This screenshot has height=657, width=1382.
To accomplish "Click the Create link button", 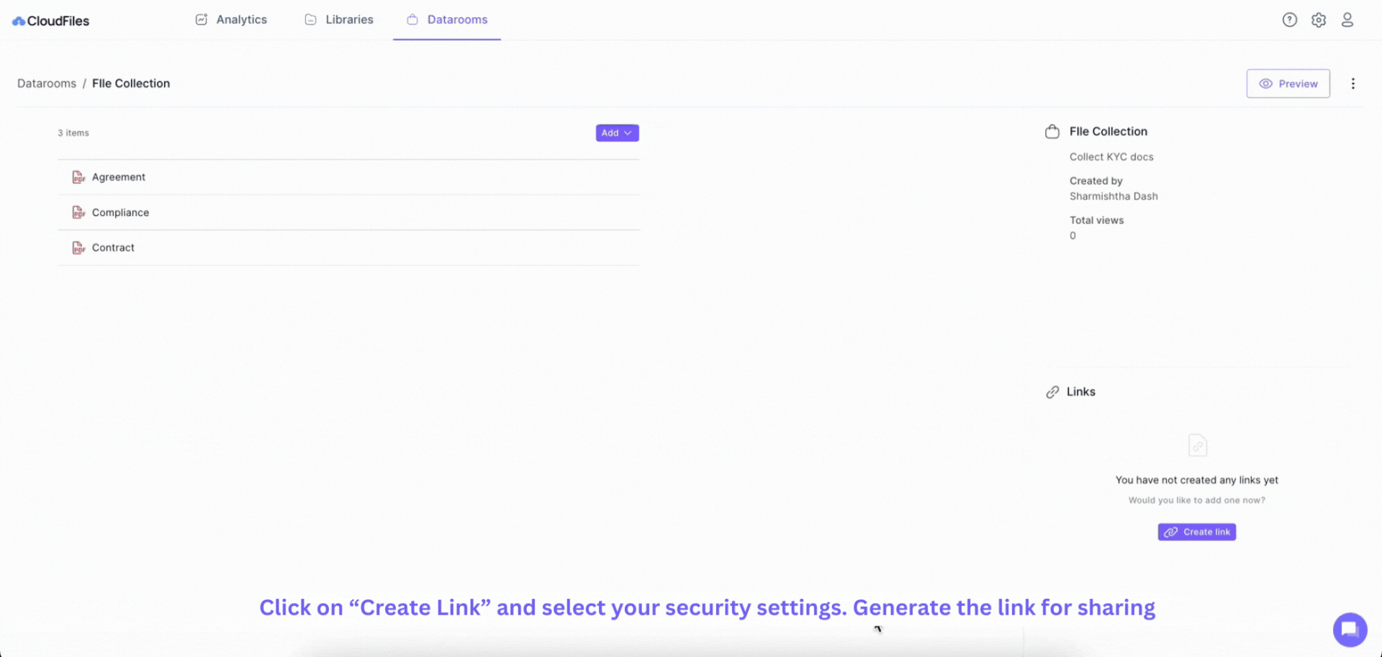I will (1196, 532).
